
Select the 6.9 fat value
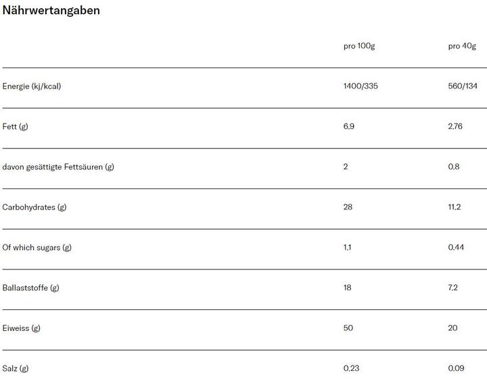click(x=349, y=126)
